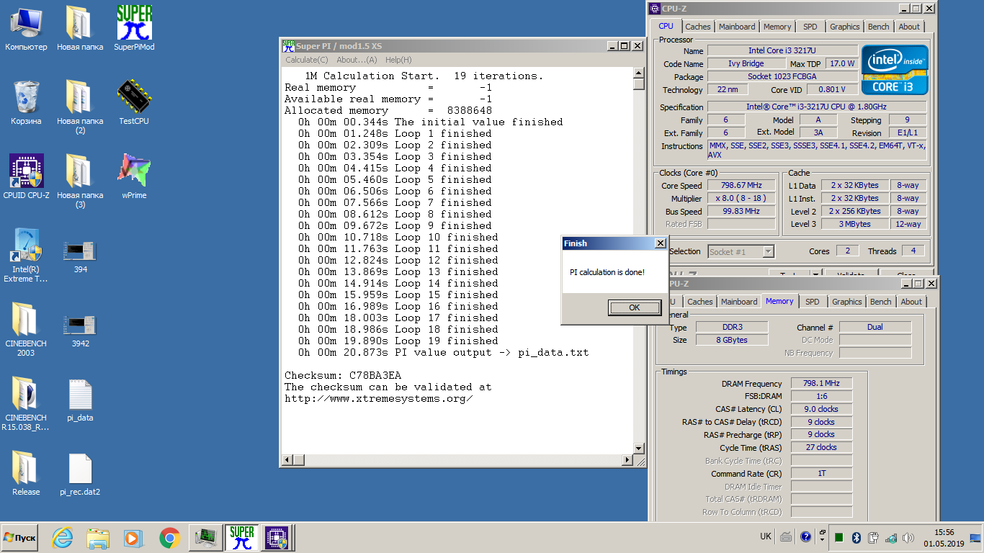Open Windows Explorer from the taskbar
The height and width of the screenshot is (553, 984).
[97, 537]
